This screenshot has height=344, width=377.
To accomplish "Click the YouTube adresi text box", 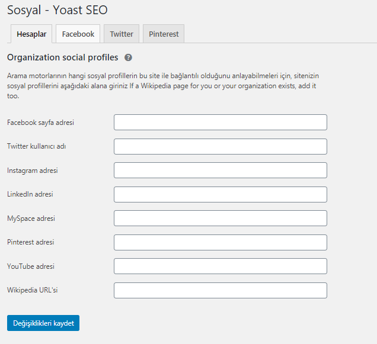I will coord(221,266).
